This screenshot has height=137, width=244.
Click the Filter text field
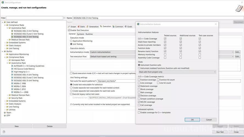click(35, 18)
